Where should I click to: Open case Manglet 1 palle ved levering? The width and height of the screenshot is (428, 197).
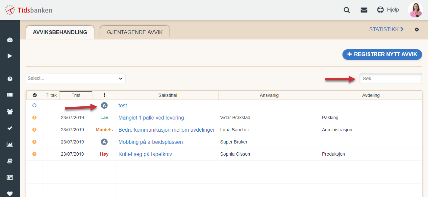click(x=151, y=118)
